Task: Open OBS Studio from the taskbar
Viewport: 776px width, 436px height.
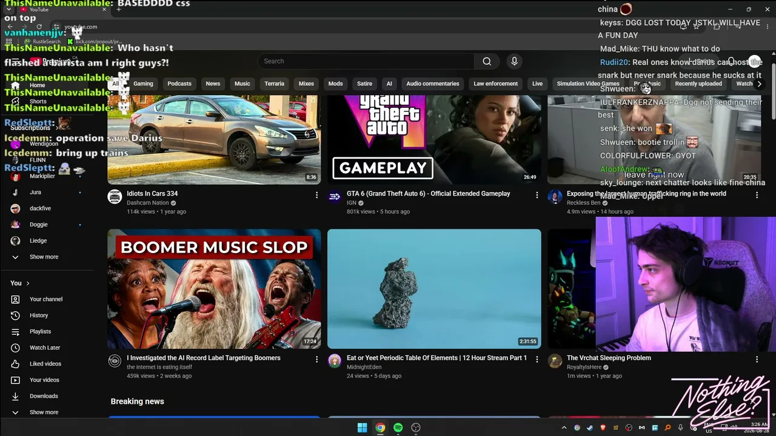Action: coord(416,428)
